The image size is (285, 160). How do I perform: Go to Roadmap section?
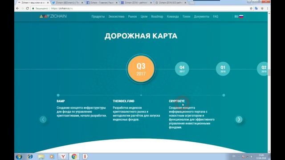pyautogui.click(x=157, y=16)
